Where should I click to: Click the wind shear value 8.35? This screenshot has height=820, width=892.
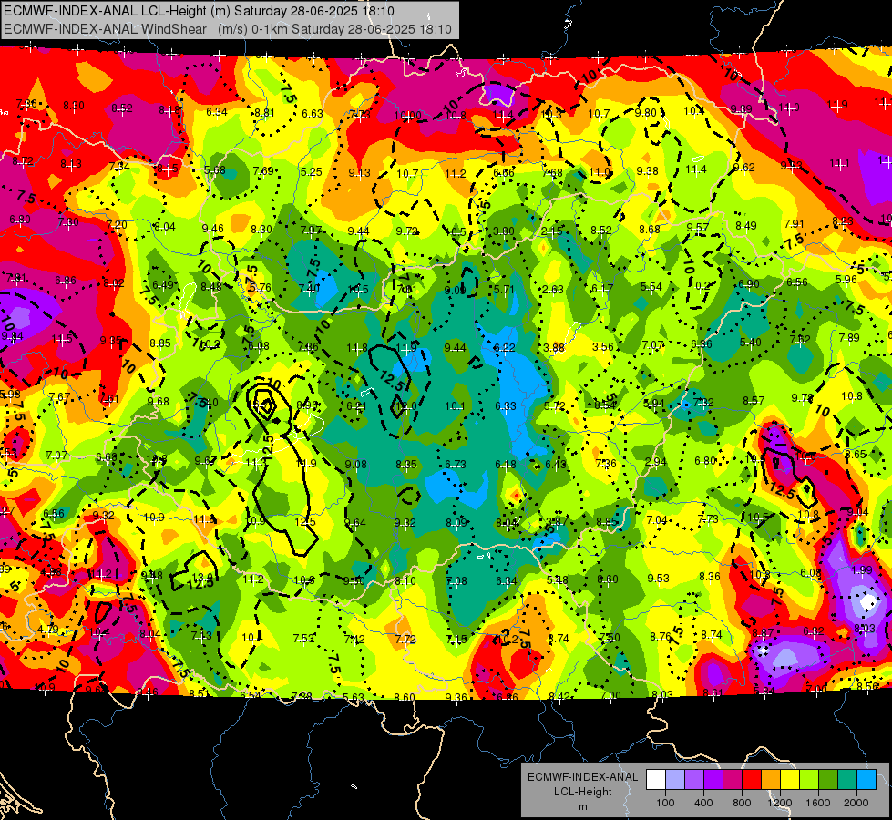click(x=406, y=465)
